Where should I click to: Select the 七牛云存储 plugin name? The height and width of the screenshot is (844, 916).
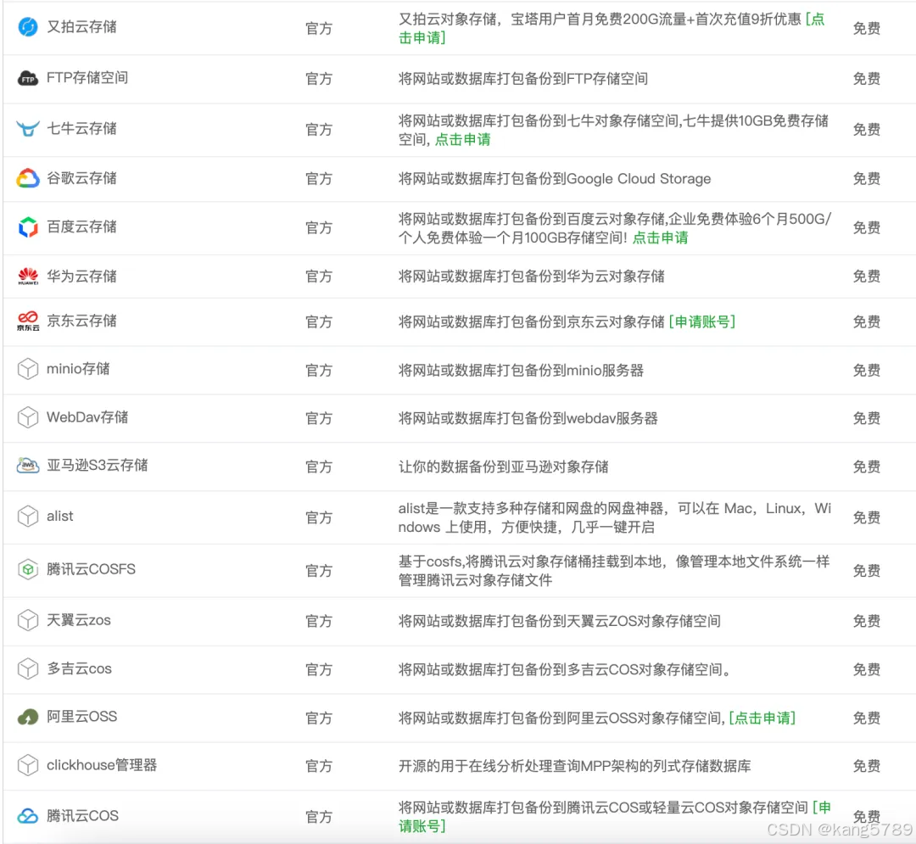click(x=81, y=128)
